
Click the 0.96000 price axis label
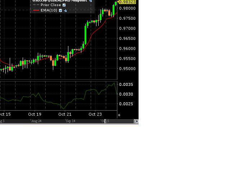coord(127,48)
